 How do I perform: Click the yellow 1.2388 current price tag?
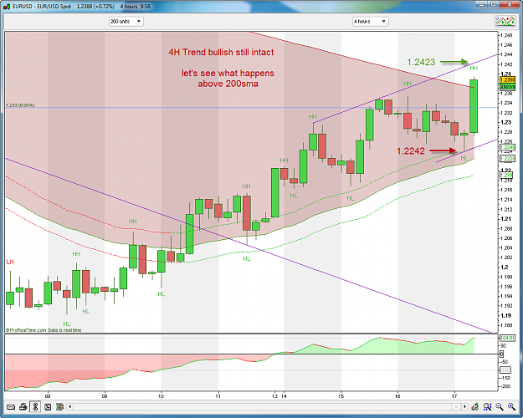[507, 80]
